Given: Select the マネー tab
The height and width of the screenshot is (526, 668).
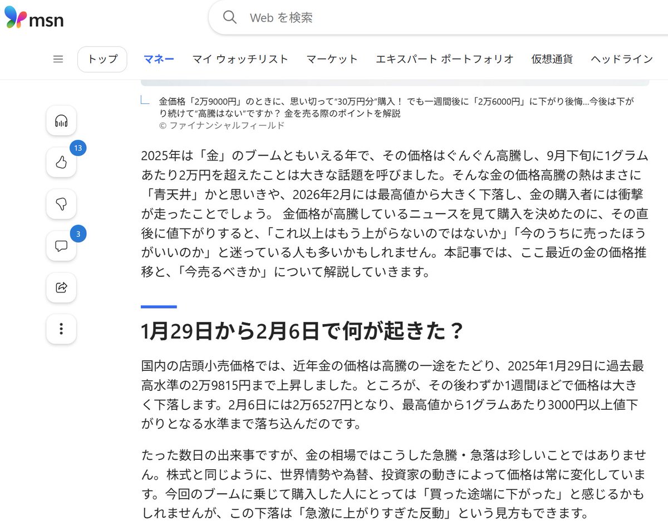Looking at the screenshot, I should 159,59.
